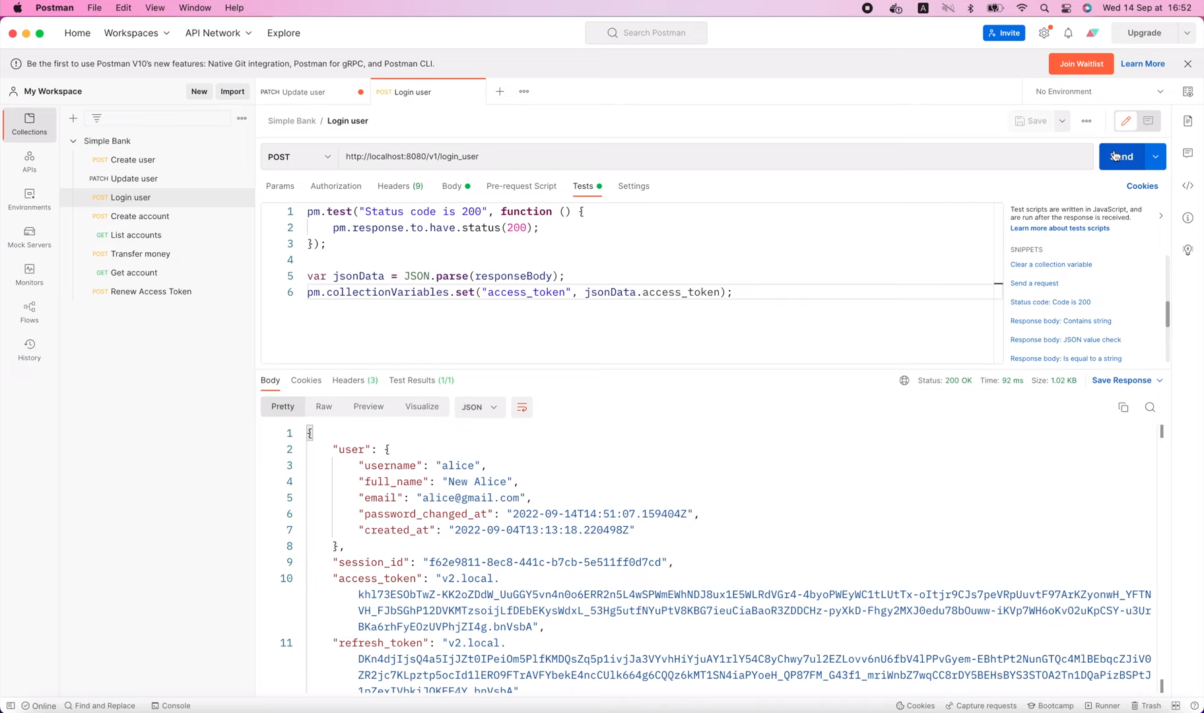Open the History sidebar panel

click(x=29, y=349)
